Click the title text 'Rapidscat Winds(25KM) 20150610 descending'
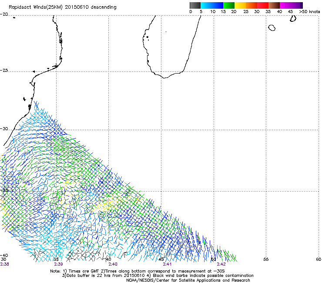This screenshot has width=322, height=283. click(x=62, y=7)
